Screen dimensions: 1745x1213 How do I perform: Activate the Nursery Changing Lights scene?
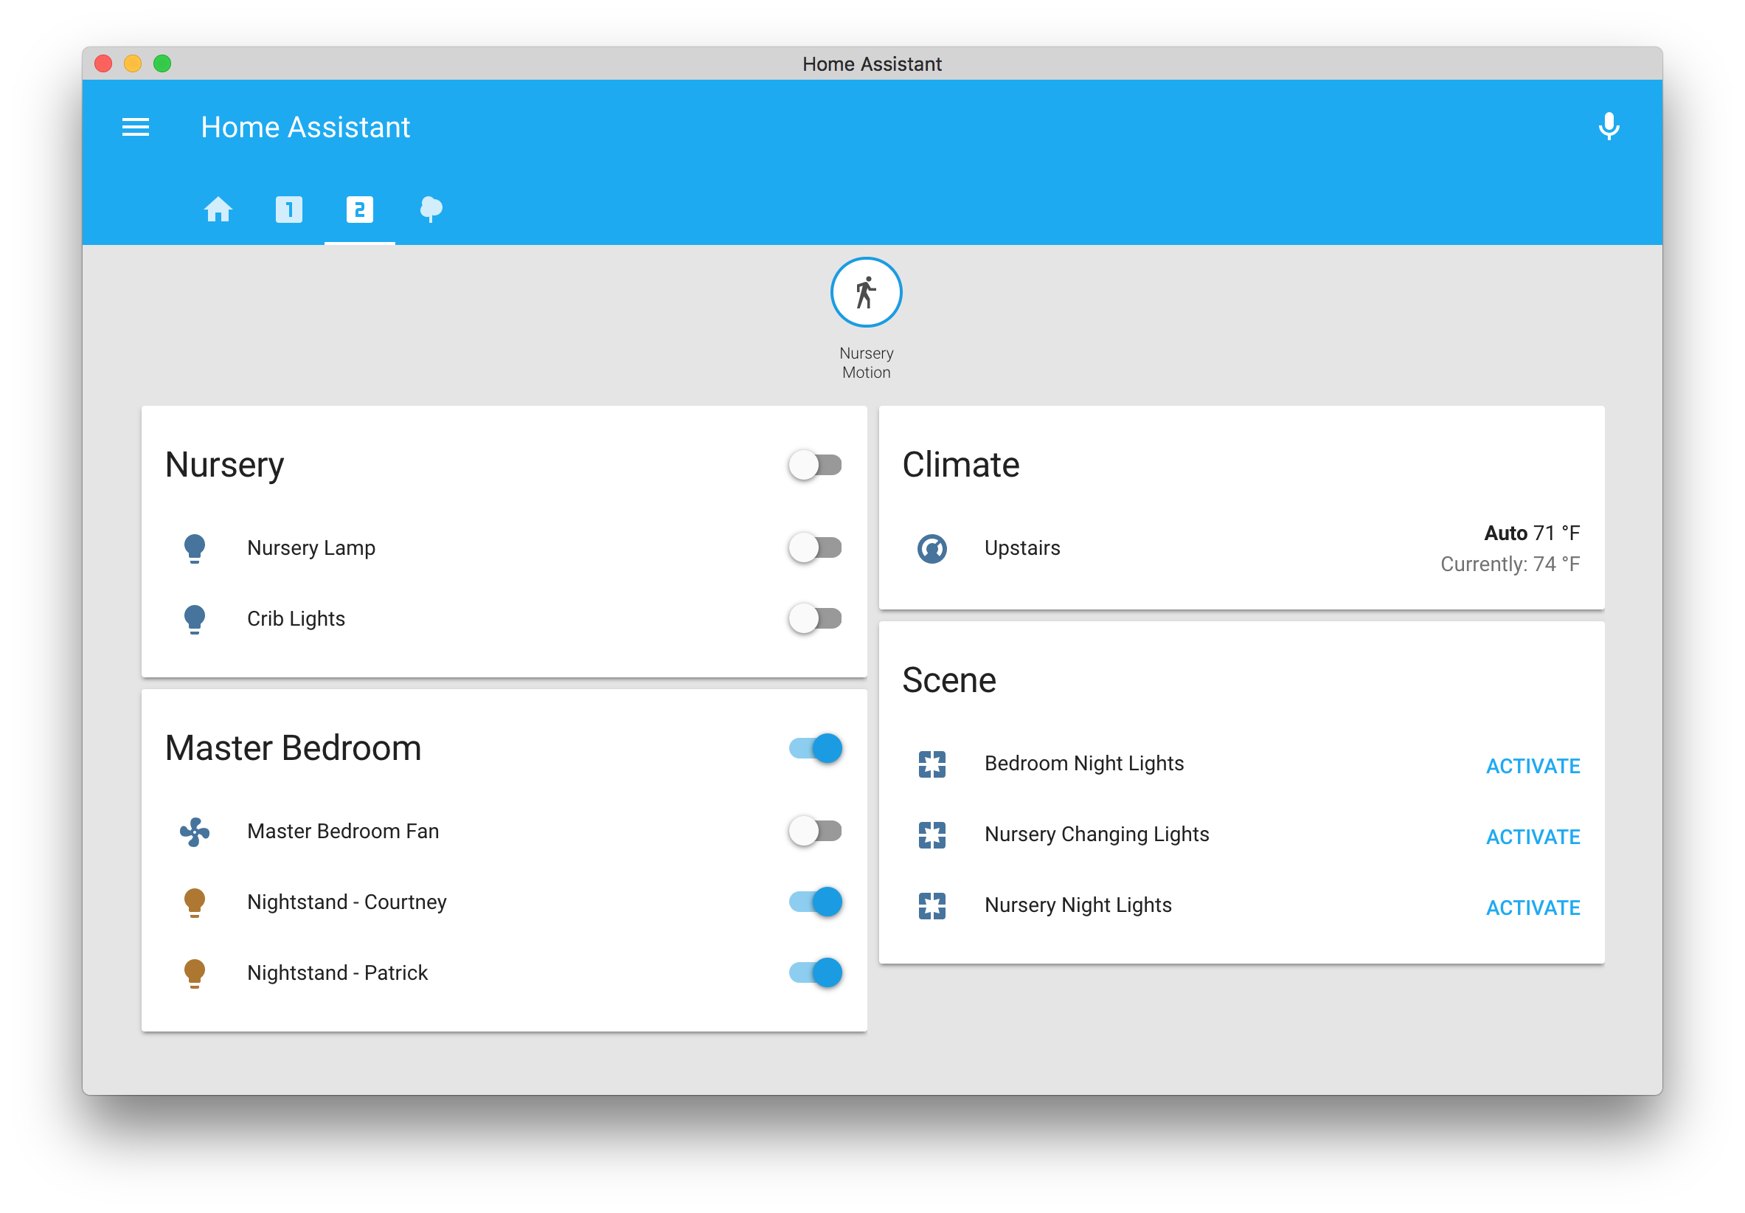click(x=1533, y=837)
